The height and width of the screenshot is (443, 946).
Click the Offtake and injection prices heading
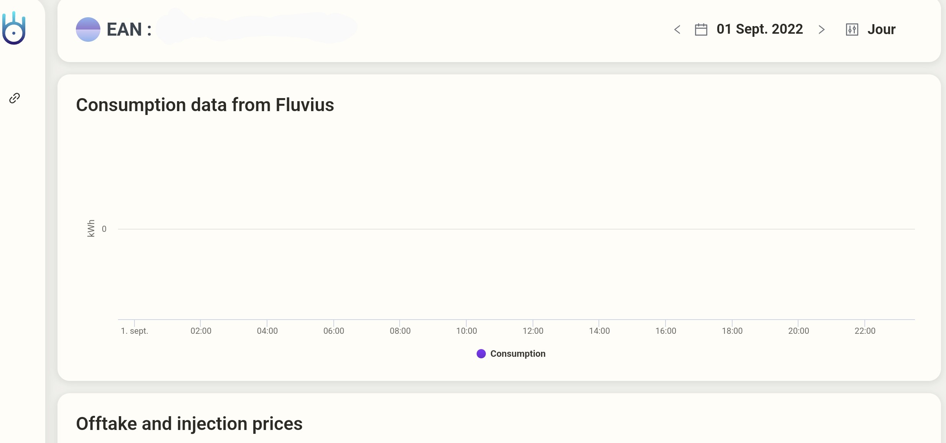[x=189, y=424]
